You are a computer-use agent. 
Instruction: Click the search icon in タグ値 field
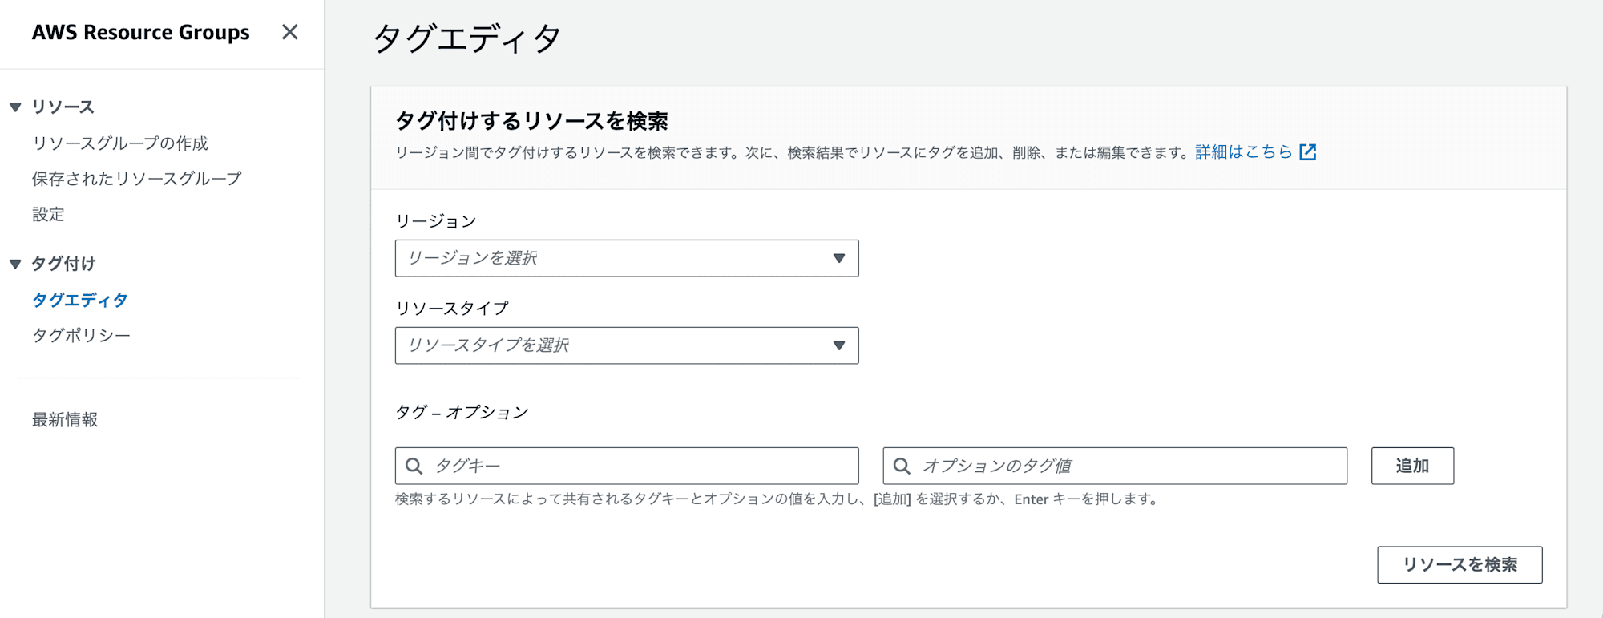(902, 466)
